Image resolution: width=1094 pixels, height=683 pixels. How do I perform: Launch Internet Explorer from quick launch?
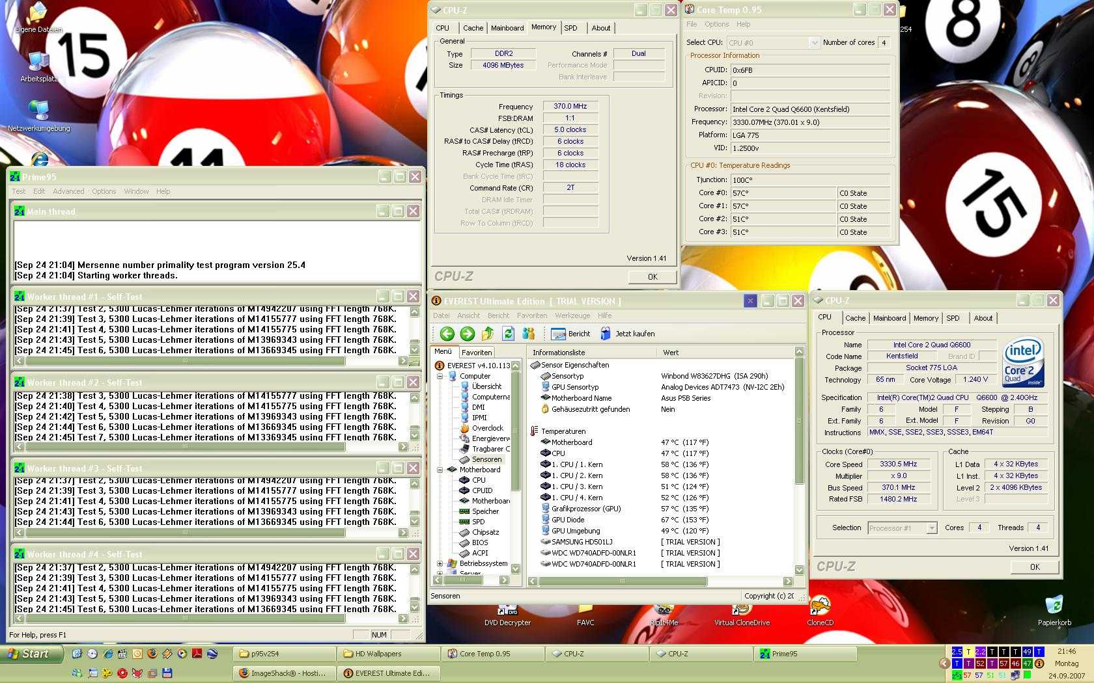tap(107, 654)
